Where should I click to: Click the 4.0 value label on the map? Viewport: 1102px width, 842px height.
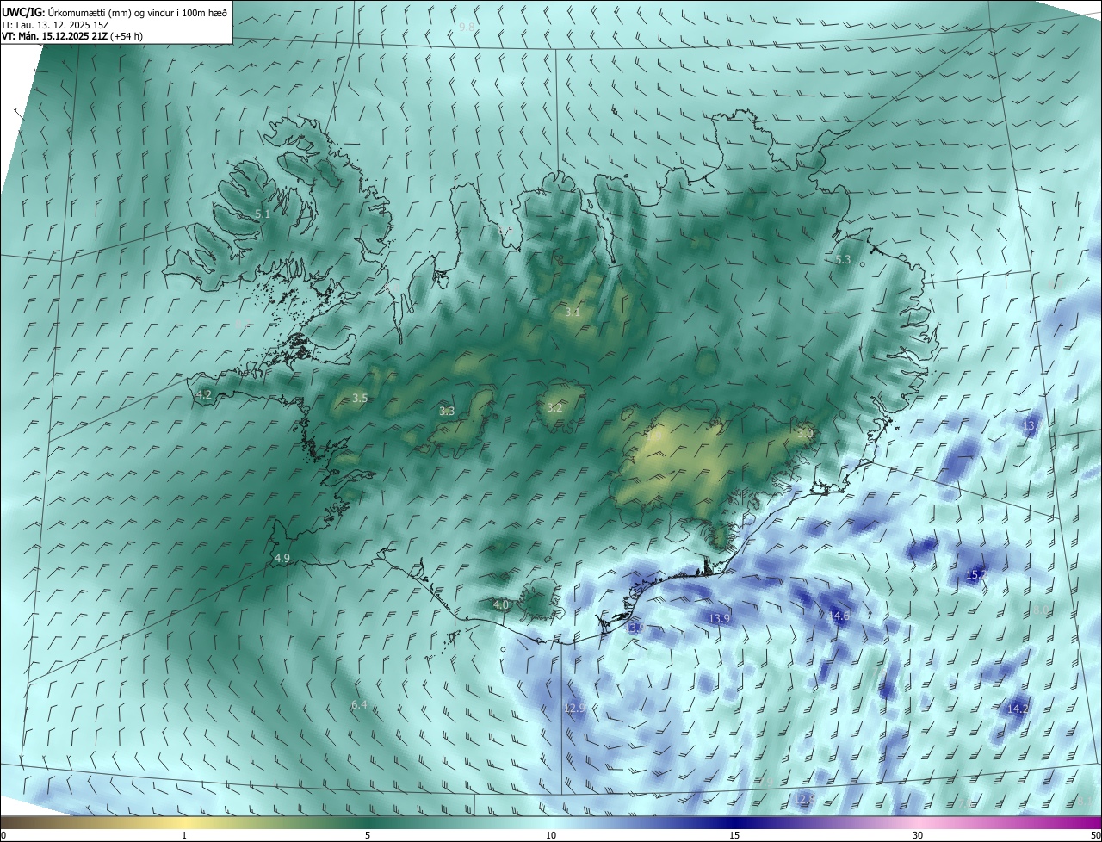pos(501,605)
